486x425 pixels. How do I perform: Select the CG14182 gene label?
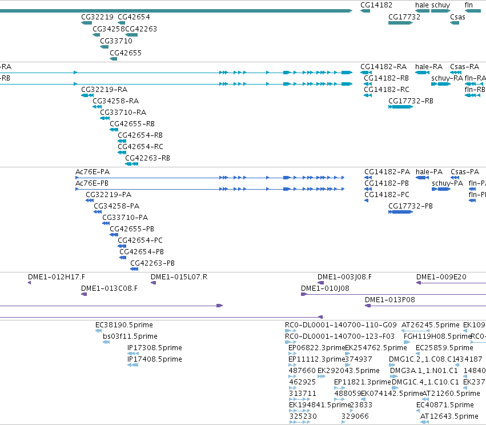point(376,5)
